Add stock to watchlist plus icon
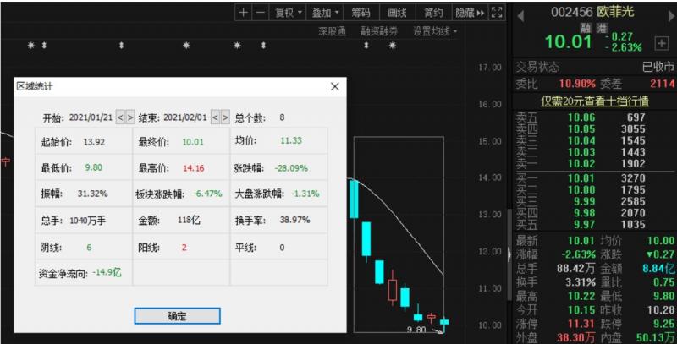677x344 pixels. 661,42
